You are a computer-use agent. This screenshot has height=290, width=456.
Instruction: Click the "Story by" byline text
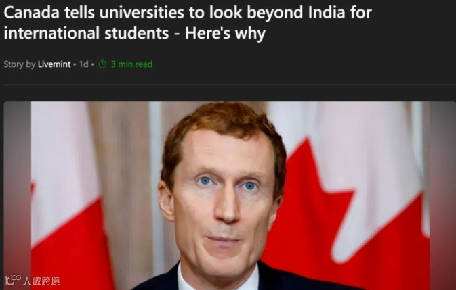[20, 64]
